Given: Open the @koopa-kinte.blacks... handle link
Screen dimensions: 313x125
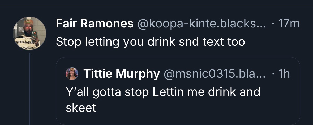Looking at the screenshot, I should pos(201,24).
